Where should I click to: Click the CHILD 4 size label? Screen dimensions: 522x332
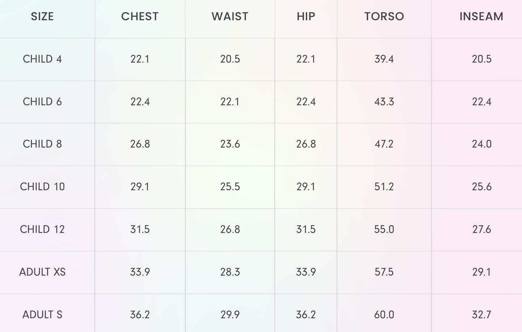coord(42,59)
